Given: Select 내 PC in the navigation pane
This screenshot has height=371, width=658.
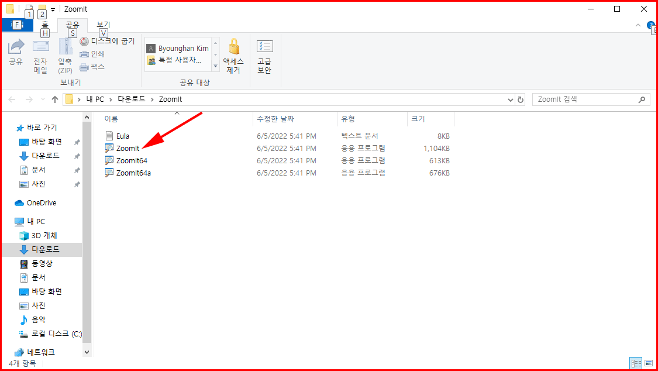Looking at the screenshot, I should (x=36, y=221).
